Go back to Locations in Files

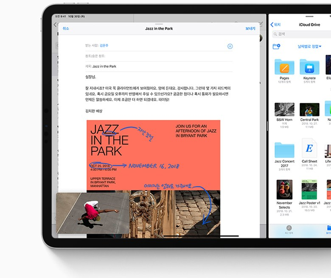point(275,25)
